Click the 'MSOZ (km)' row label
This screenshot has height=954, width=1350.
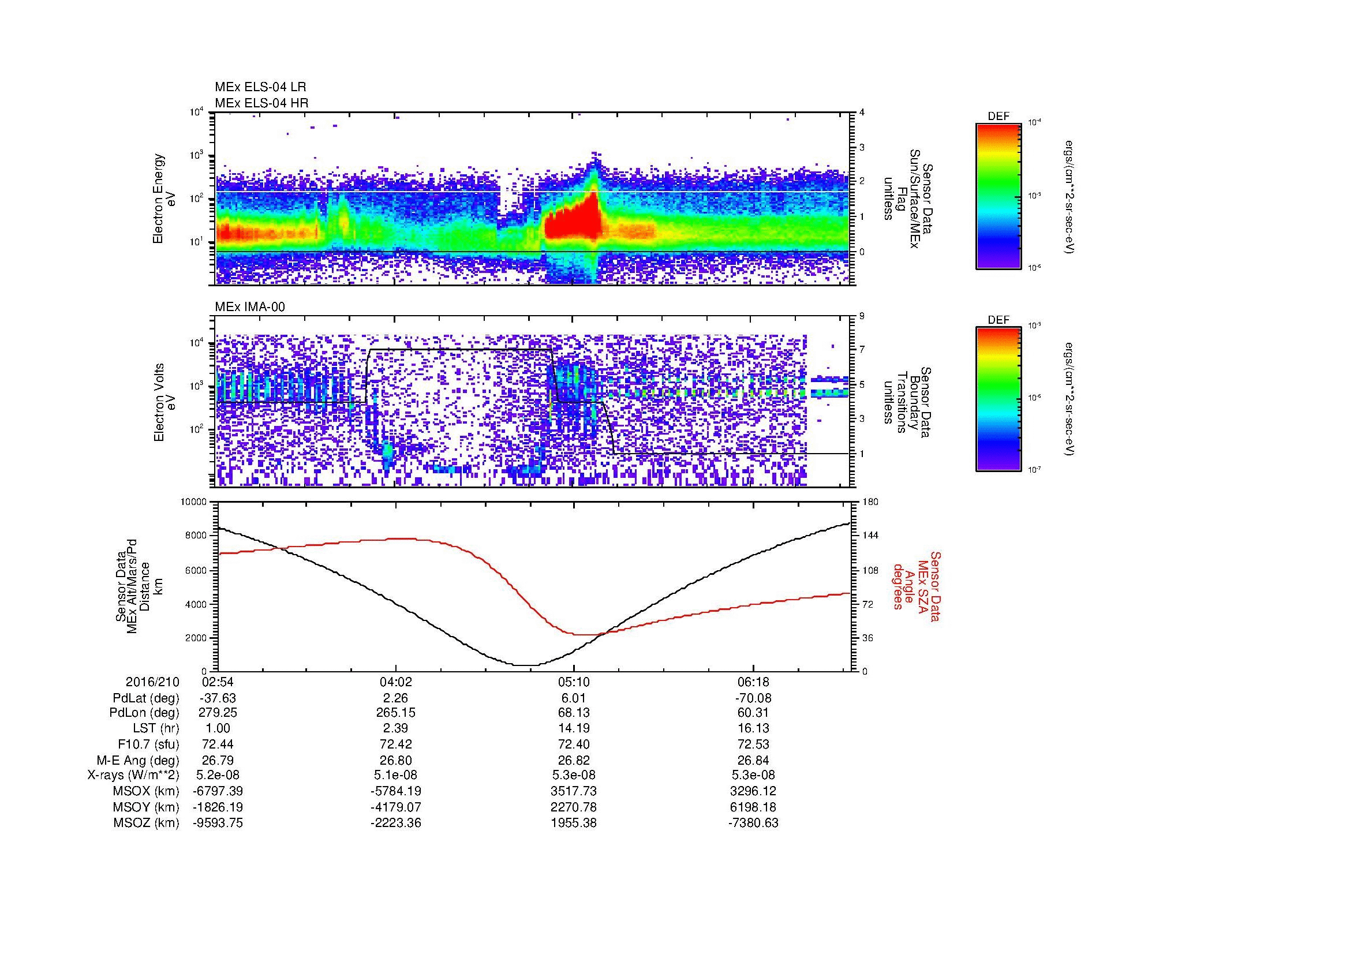coord(147,823)
